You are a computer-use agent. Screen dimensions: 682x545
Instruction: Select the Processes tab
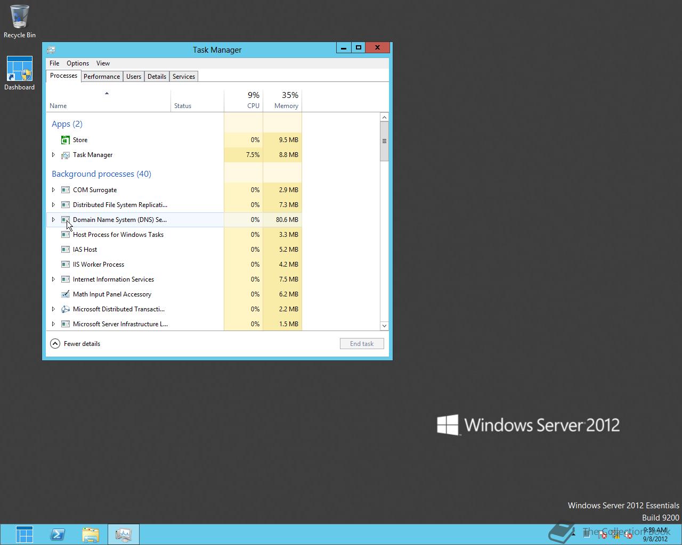pyautogui.click(x=63, y=76)
